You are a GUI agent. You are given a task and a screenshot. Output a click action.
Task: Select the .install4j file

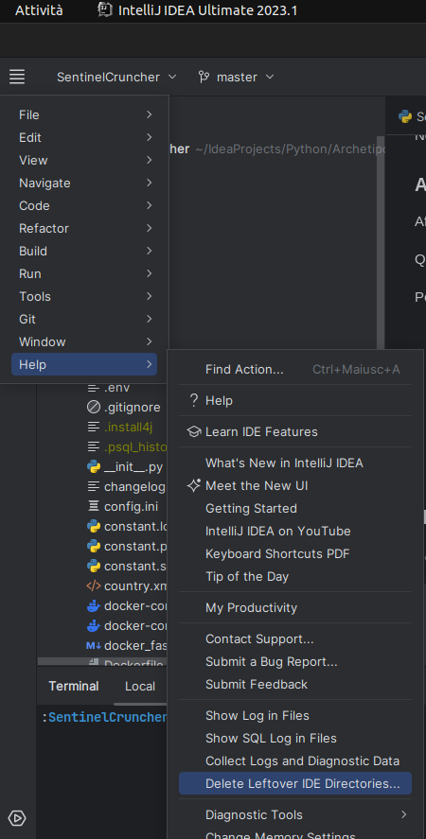pyautogui.click(x=129, y=427)
